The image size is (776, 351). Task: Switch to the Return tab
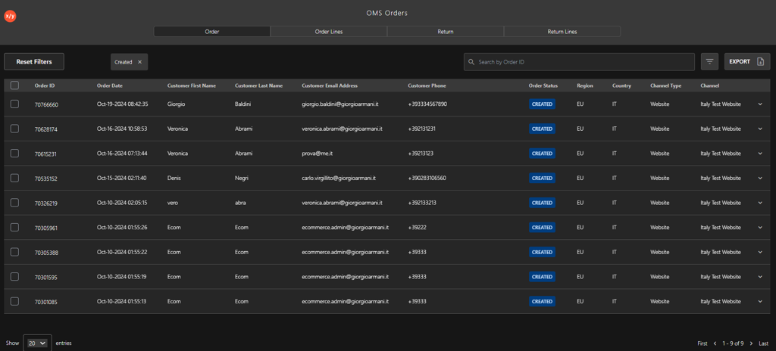pyautogui.click(x=446, y=32)
